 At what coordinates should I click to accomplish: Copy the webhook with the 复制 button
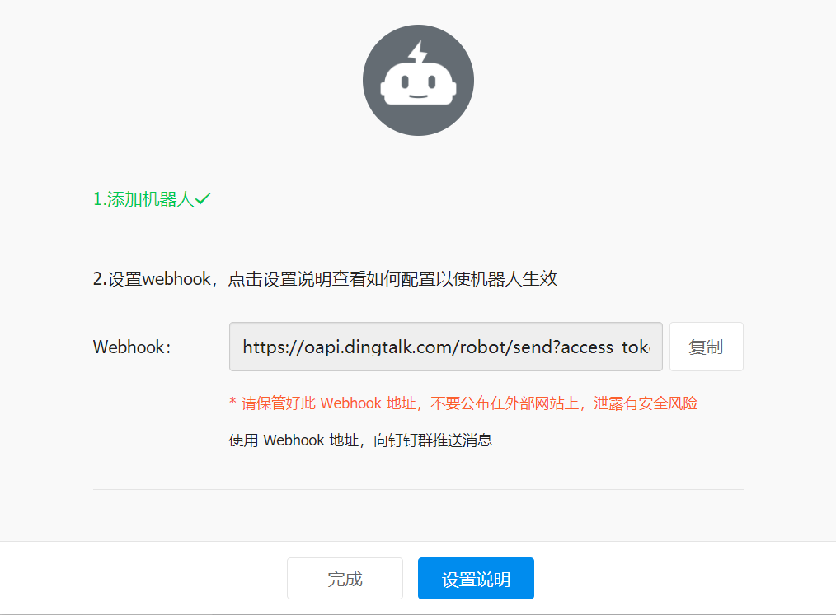tap(706, 347)
